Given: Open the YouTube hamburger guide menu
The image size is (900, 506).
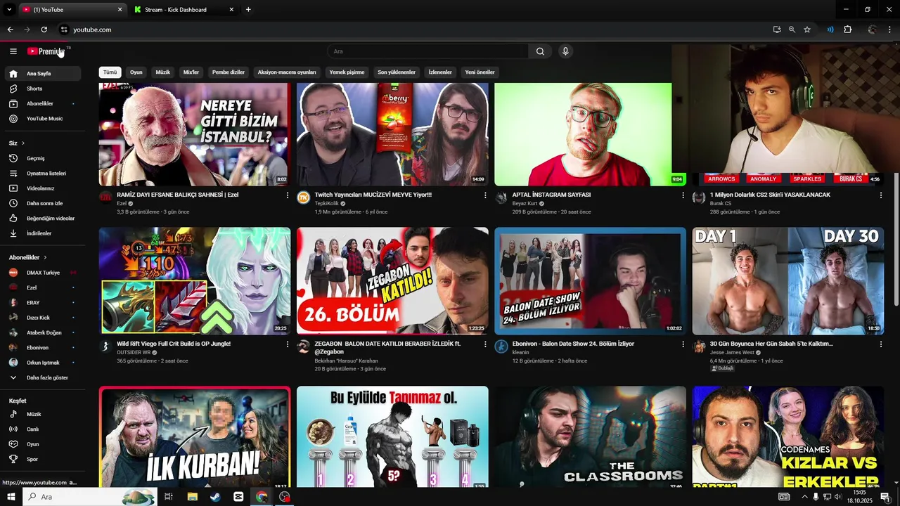Looking at the screenshot, I should pos(13,51).
